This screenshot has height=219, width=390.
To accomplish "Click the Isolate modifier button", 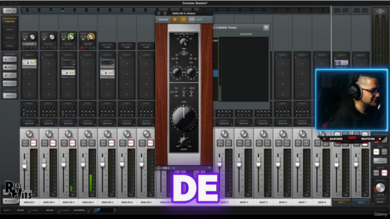I will pos(10,83).
